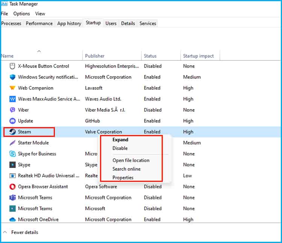Viewport: 282px width, 243px height.
Task: Select the Web Companion name
Action: pyautogui.click(x=36, y=88)
